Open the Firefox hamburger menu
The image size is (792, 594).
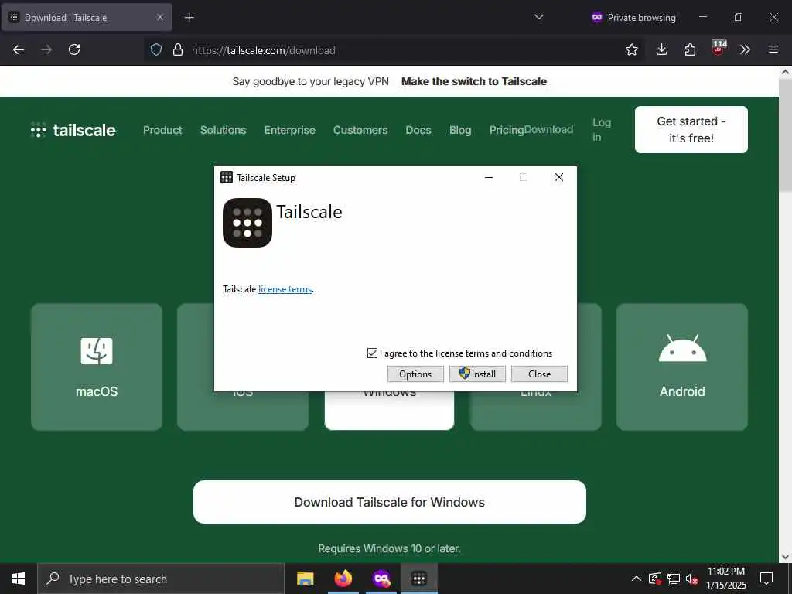point(773,49)
